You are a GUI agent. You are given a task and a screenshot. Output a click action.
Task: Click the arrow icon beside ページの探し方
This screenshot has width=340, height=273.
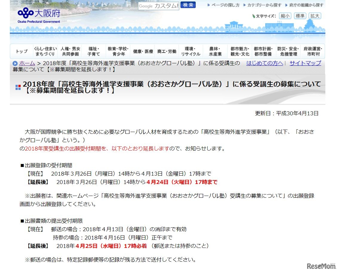(x=209, y=5)
